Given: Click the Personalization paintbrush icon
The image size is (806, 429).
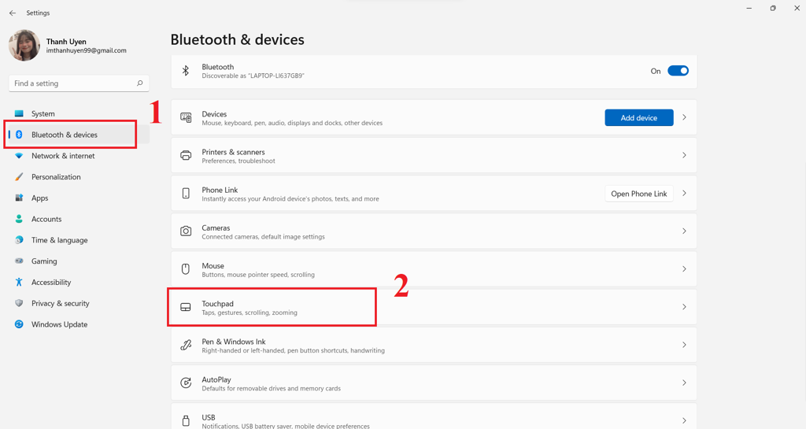Looking at the screenshot, I should [19, 177].
